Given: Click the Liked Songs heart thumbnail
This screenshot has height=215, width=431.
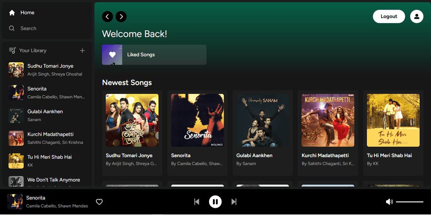Looking at the screenshot, I should pyautogui.click(x=112, y=55).
